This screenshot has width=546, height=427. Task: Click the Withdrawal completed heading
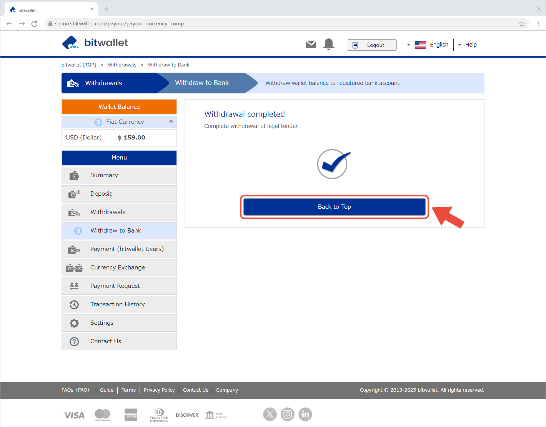(x=245, y=114)
